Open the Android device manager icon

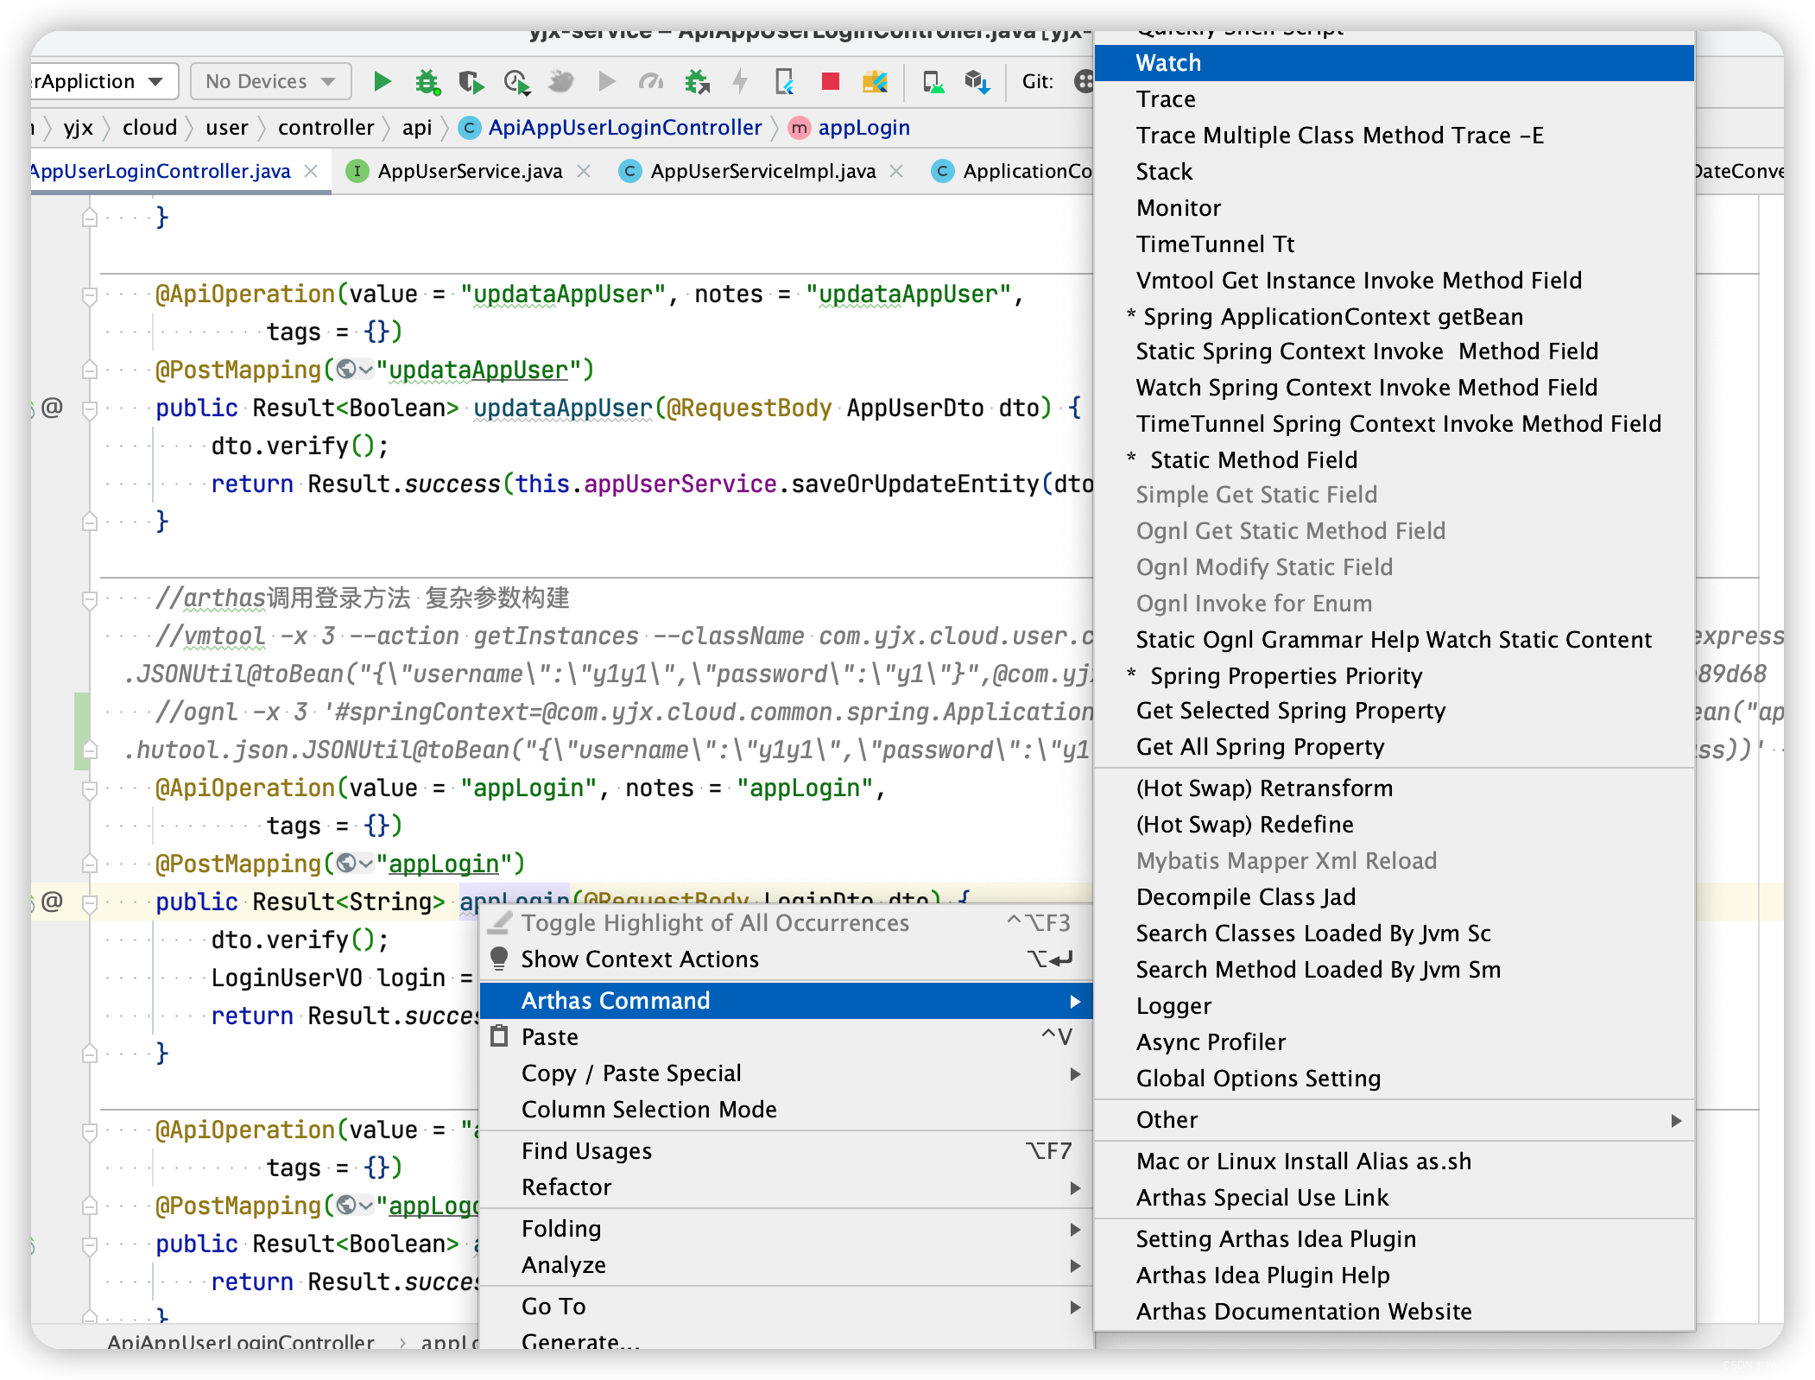click(x=933, y=82)
